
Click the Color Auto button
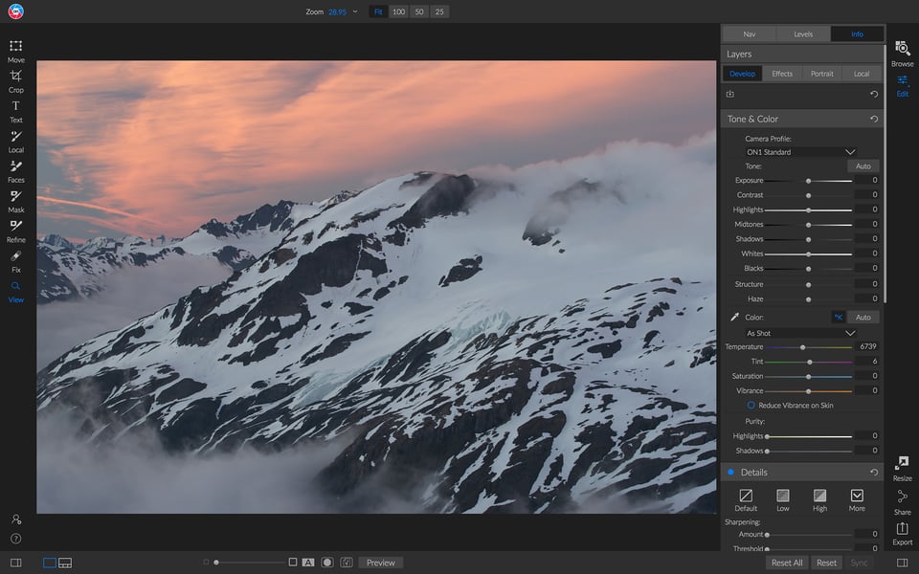[863, 317]
